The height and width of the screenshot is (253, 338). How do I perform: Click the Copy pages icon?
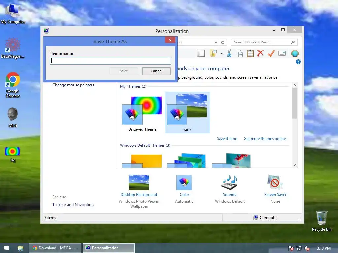pyautogui.click(x=240, y=53)
